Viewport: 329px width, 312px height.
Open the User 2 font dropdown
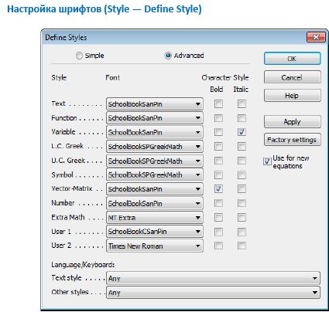tap(155, 246)
